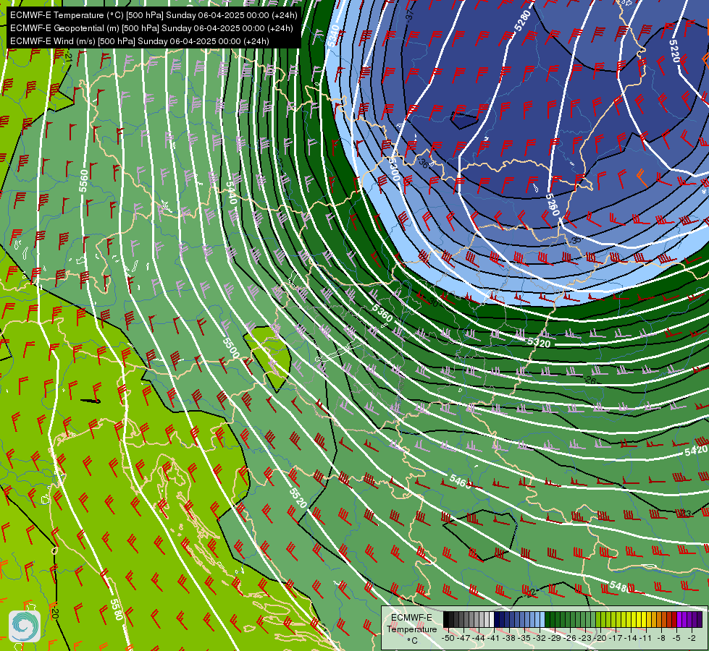Click the -23 legend label
The height and width of the screenshot is (651, 709).
[586, 638]
